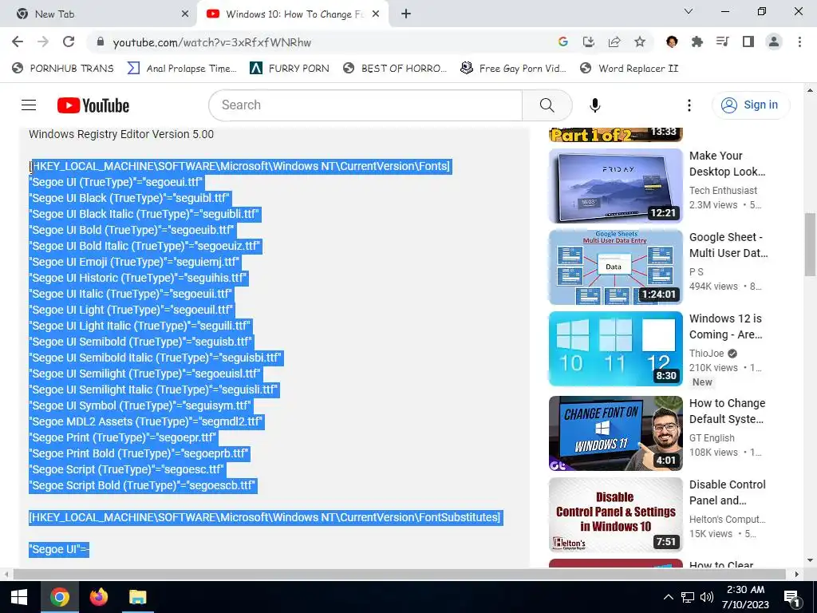The width and height of the screenshot is (817, 613).
Task: Click the round extension avatar icon
Action: (x=672, y=42)
